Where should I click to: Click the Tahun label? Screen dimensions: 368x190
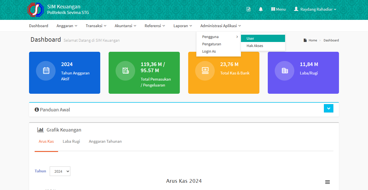coord(40,171)
